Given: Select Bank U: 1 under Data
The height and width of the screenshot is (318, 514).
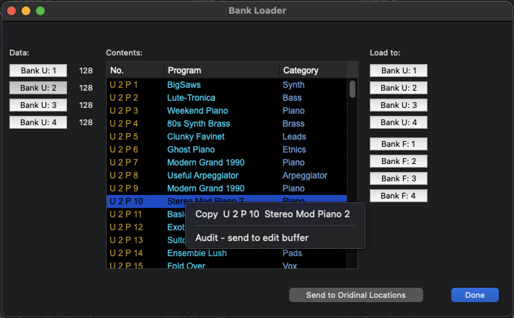Looking at the screenshot, I should click(x=38, y=71).
